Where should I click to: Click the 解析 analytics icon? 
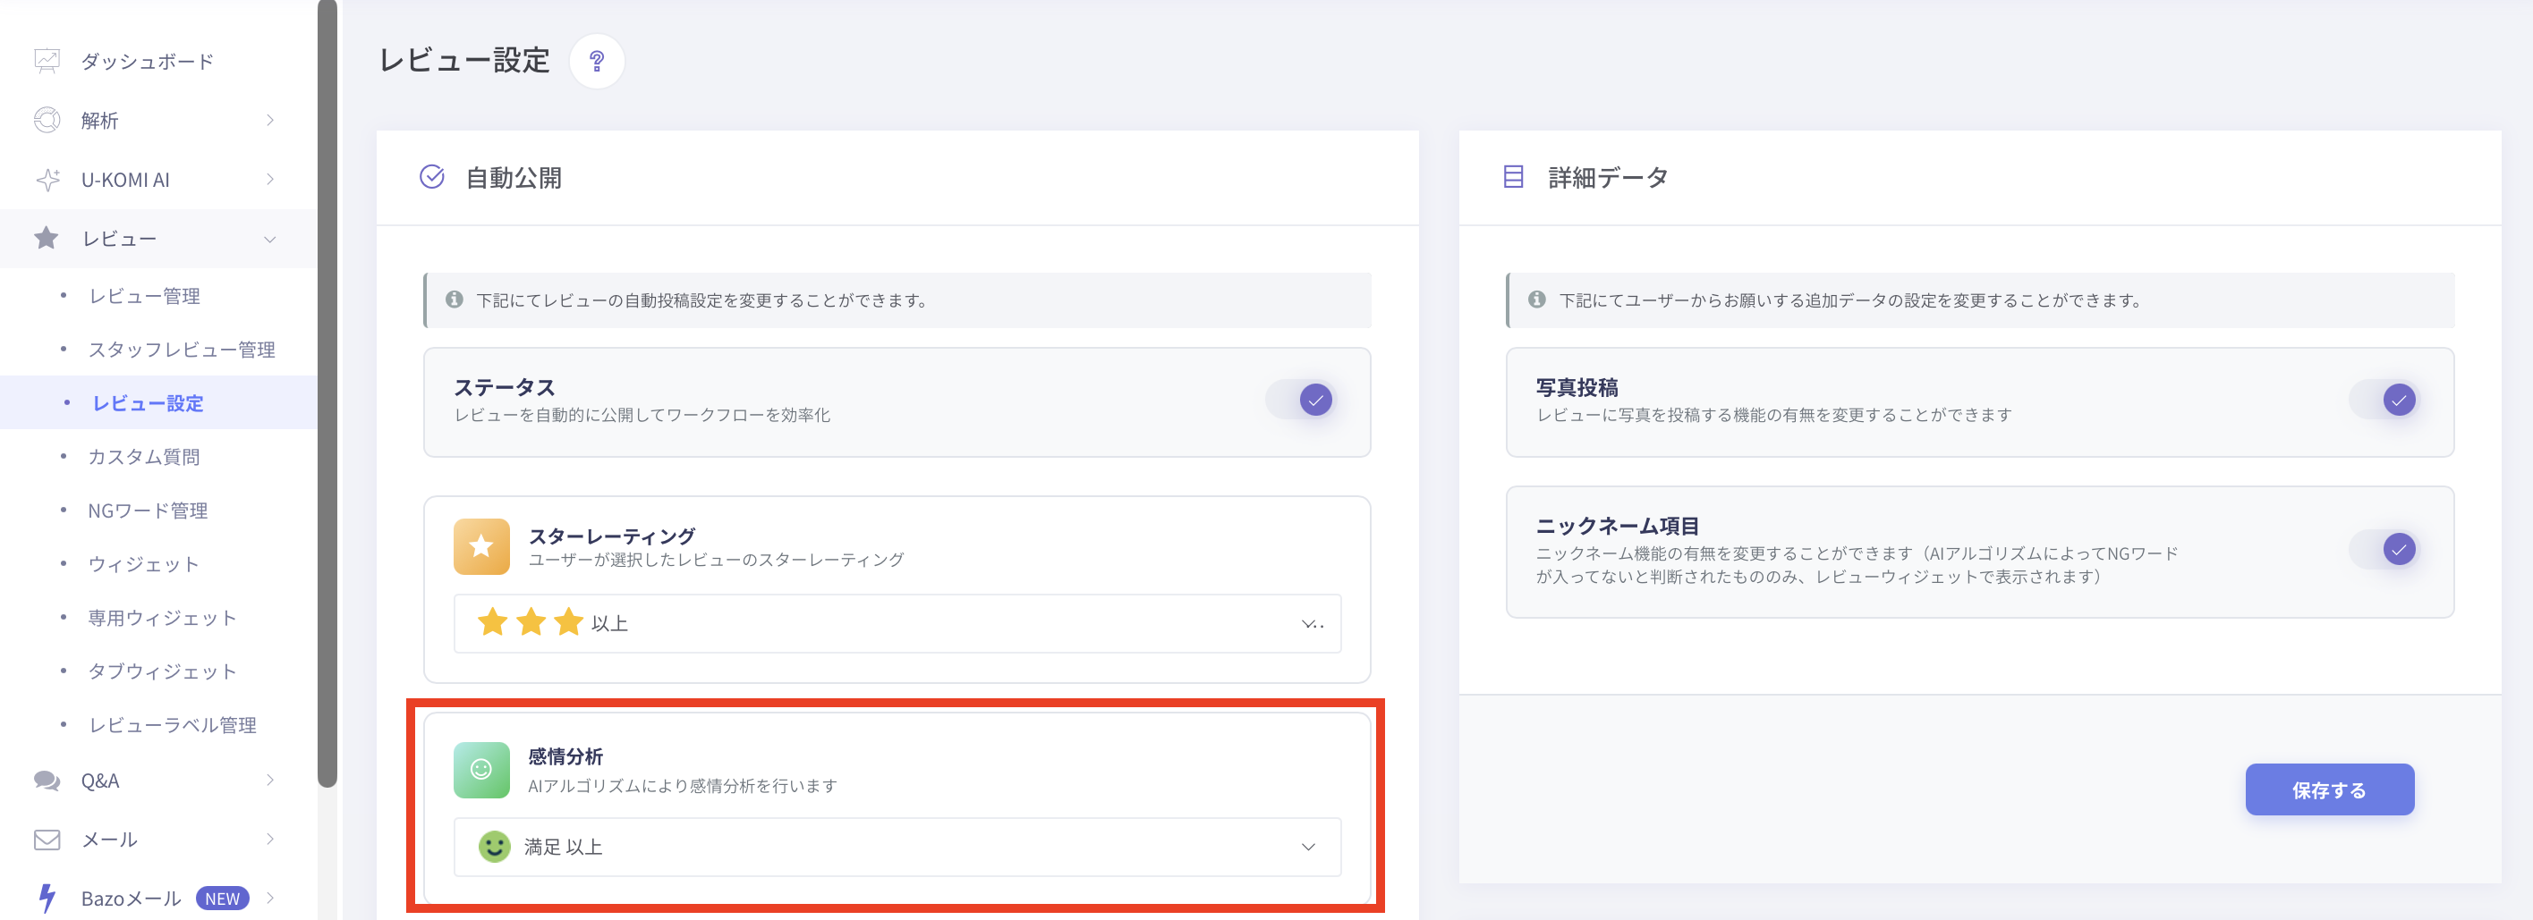click(47, 120)
